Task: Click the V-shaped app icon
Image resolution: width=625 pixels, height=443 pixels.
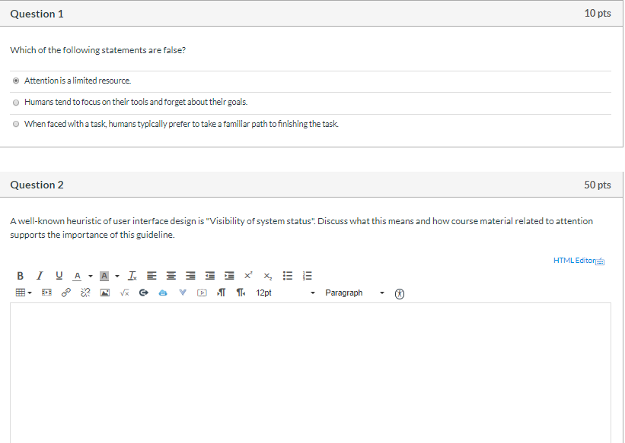Action: point(183,293)
